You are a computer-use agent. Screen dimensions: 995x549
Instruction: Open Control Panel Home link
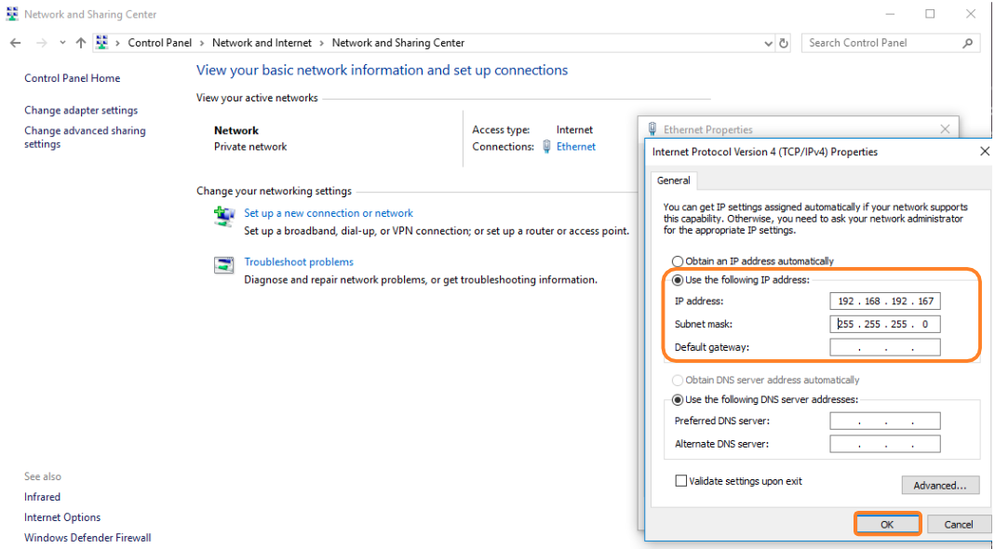click(73, 78)
